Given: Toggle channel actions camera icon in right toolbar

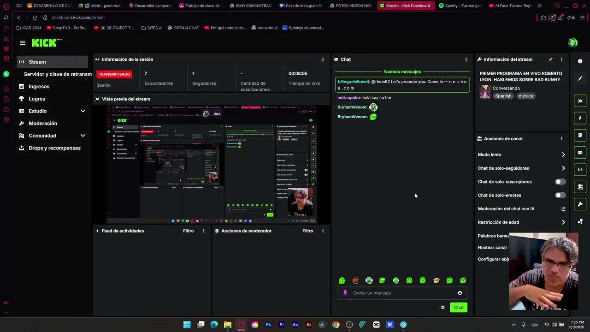Looking at the screenshot, I should pos(580,187).
